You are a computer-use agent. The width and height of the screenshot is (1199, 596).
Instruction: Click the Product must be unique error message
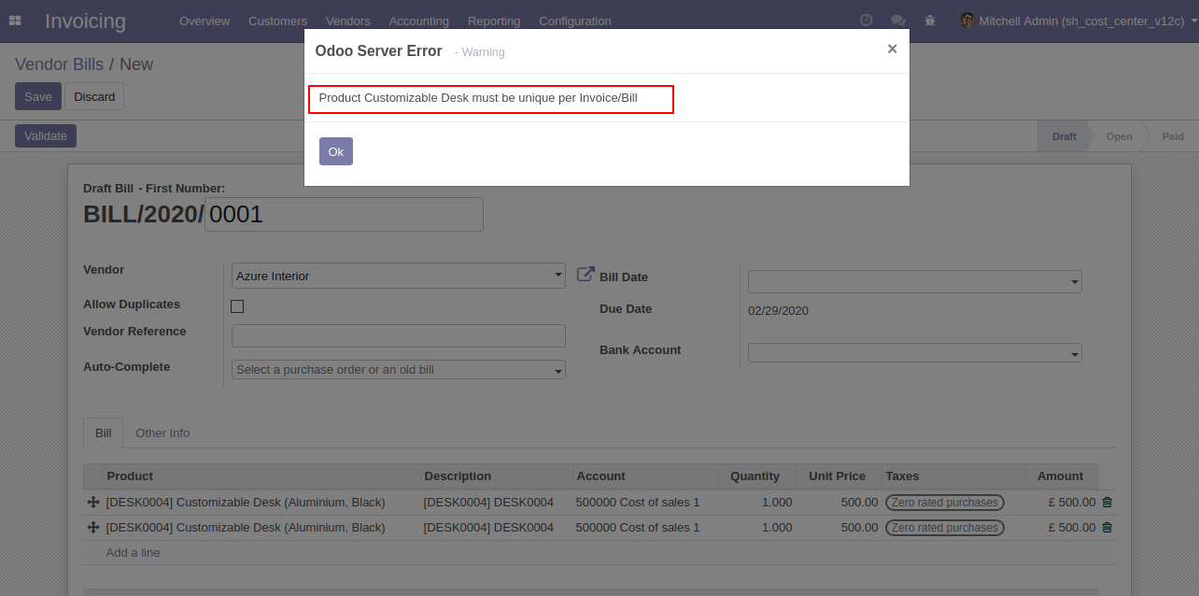coord(478,97)
